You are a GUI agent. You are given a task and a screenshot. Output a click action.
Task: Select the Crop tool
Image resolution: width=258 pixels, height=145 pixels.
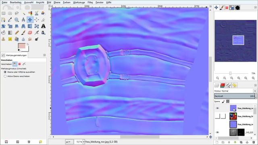(x=43, y=20)
